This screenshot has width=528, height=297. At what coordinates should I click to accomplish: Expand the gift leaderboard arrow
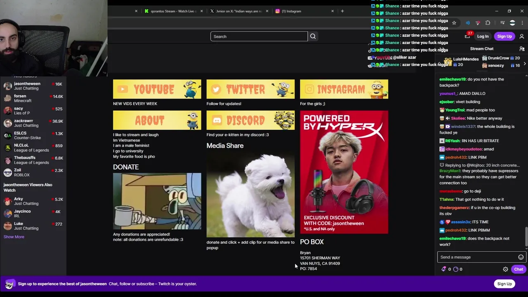[524, 64]
